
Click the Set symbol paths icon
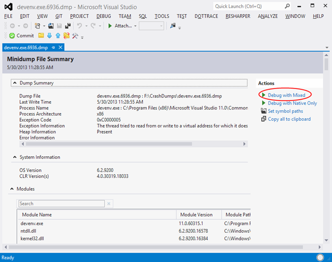click(x=263, y=111)
